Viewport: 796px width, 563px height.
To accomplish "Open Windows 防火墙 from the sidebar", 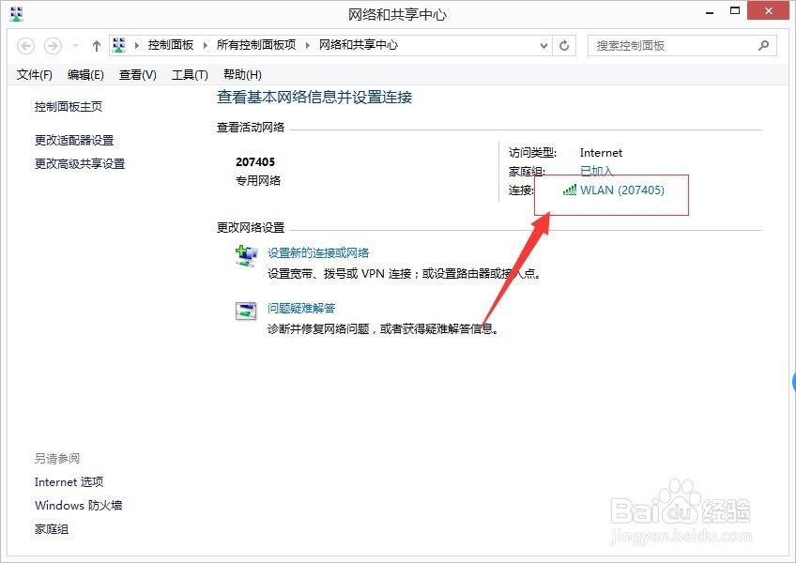I will (78, 505).
